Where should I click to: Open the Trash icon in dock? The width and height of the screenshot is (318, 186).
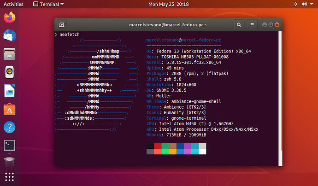click(x=10, y=162)
